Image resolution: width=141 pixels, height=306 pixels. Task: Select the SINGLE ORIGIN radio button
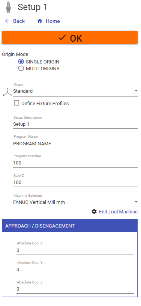coord(21,62)
